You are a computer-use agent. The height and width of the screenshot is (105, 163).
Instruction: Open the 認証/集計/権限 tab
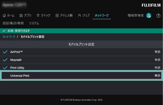13,23
